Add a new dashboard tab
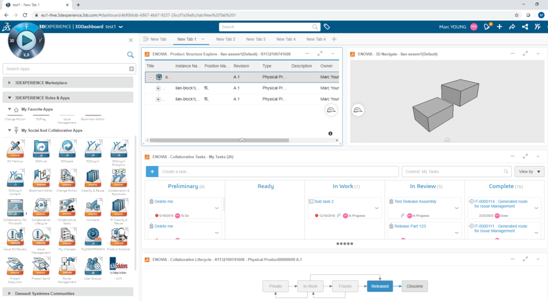 334,39
